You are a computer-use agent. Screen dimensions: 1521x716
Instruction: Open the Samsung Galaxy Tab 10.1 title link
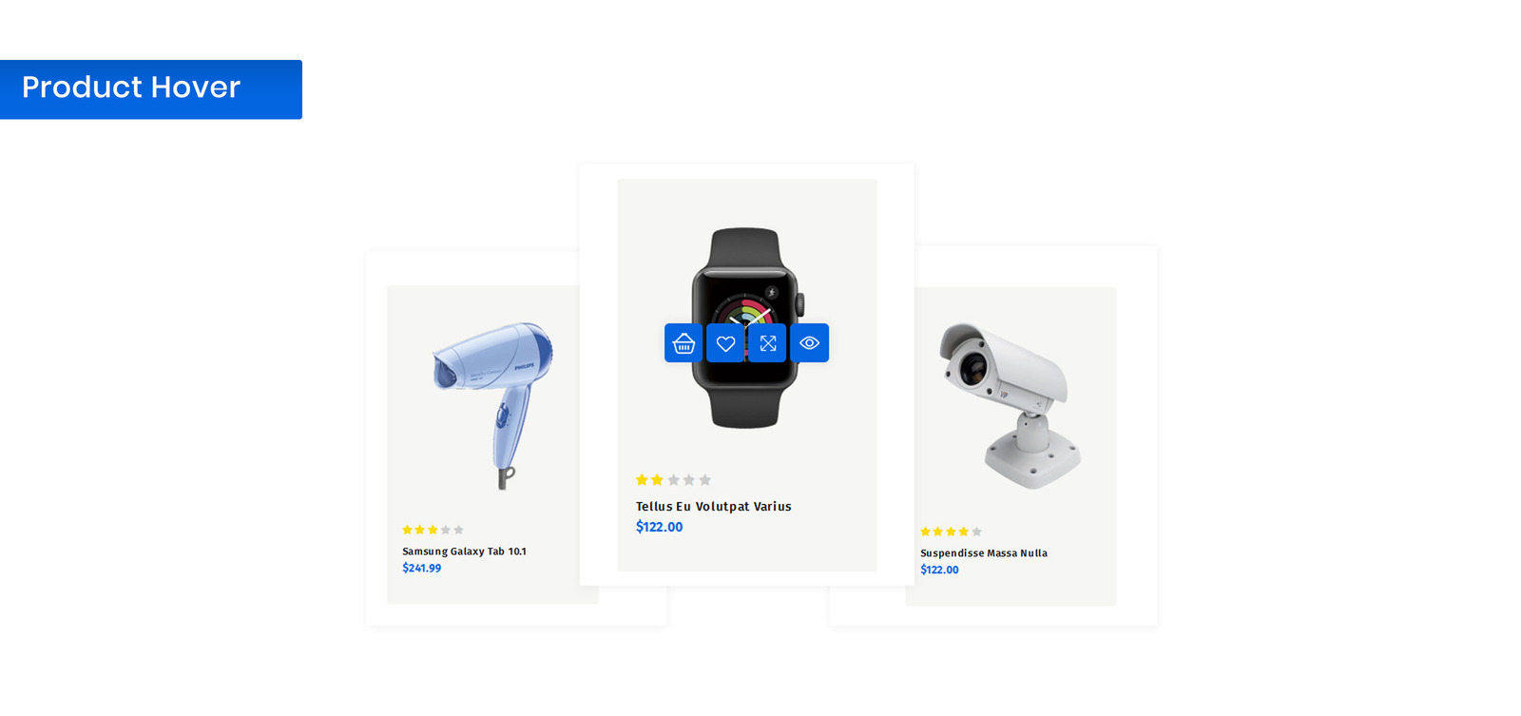(464, 552)
